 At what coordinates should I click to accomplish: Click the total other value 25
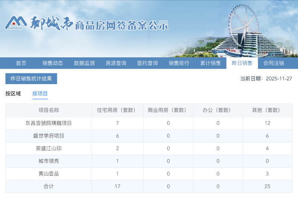tap(267, 186)
